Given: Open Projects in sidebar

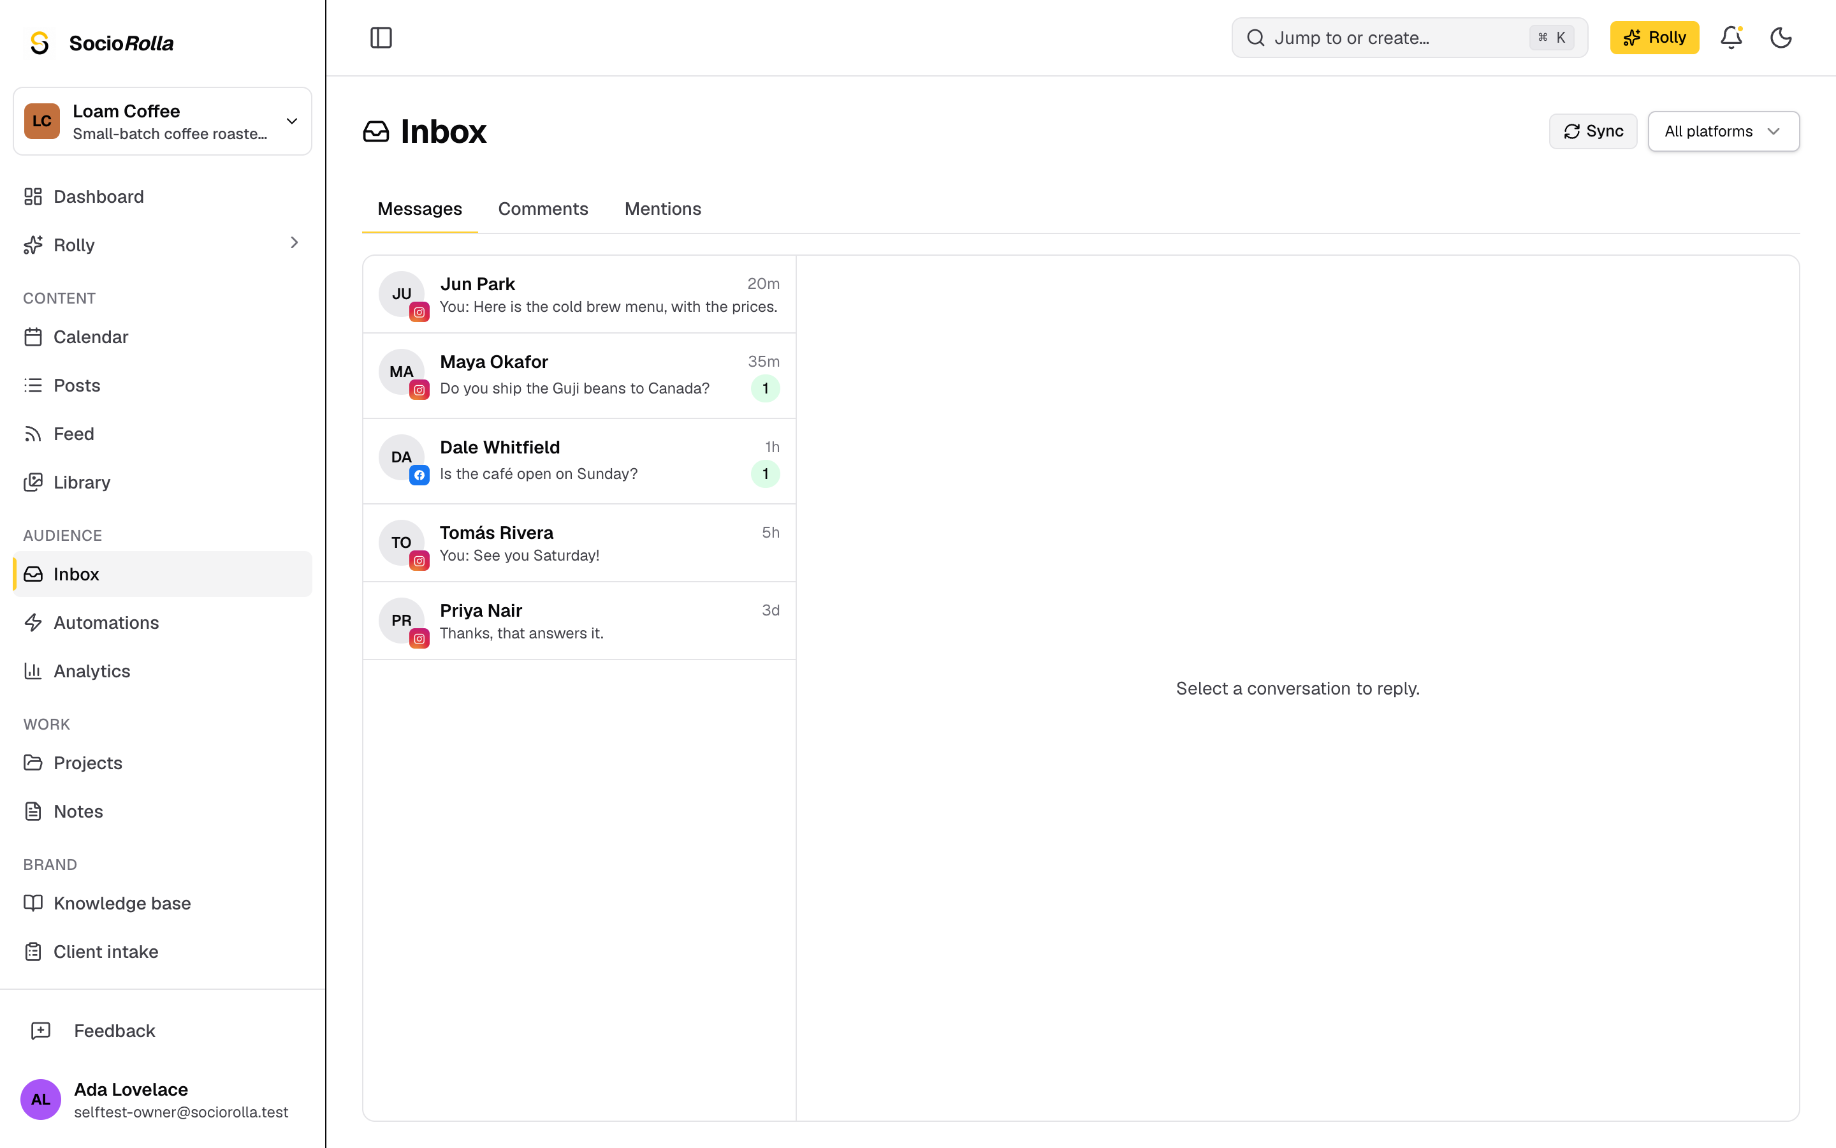Looking at the screenshot, I should (x=163, y=762).
